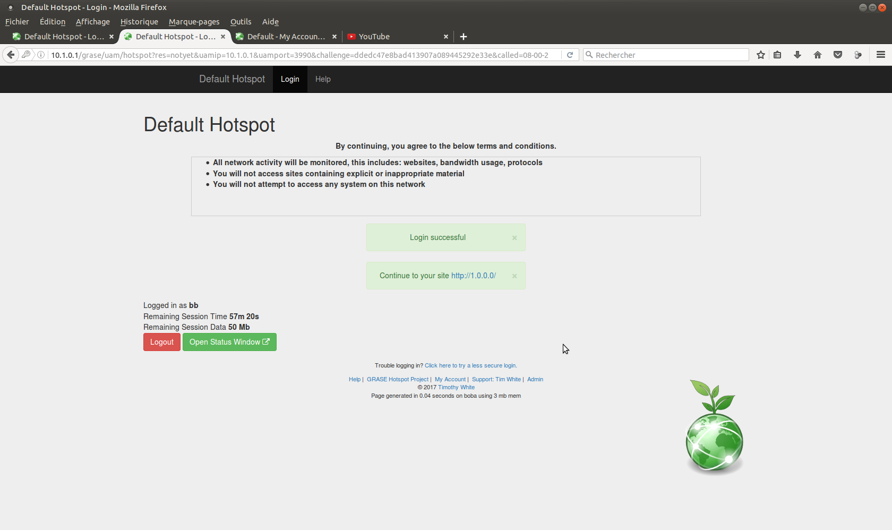The width and height of the screenshot is (892, 530).
Task: Select the Login navbar item
Action: tap(290, 79)
